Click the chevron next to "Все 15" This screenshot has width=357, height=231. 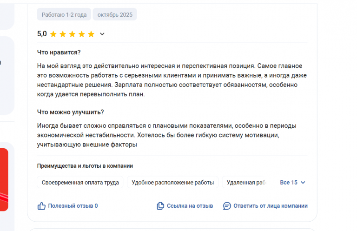[x=303, y=183]
